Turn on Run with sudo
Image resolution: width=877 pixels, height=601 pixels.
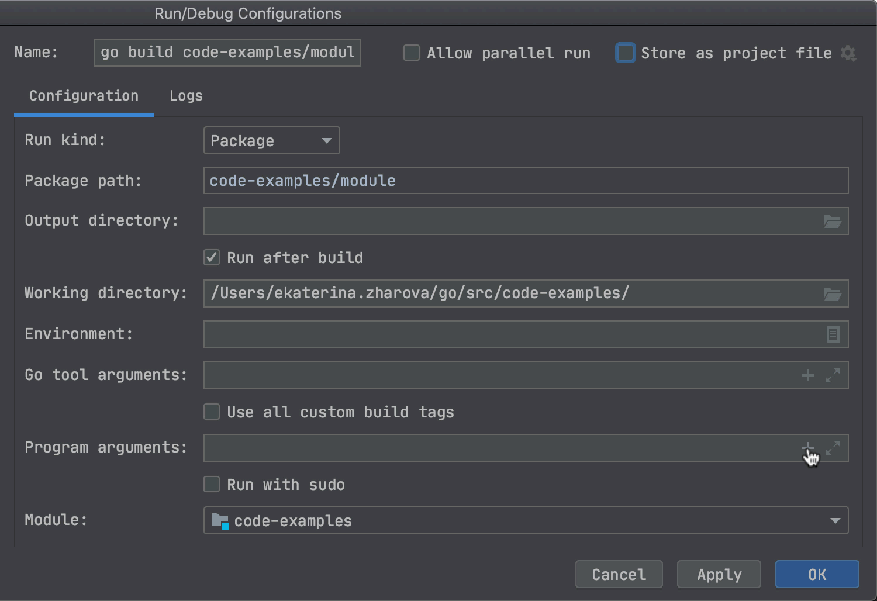[212, 484]
